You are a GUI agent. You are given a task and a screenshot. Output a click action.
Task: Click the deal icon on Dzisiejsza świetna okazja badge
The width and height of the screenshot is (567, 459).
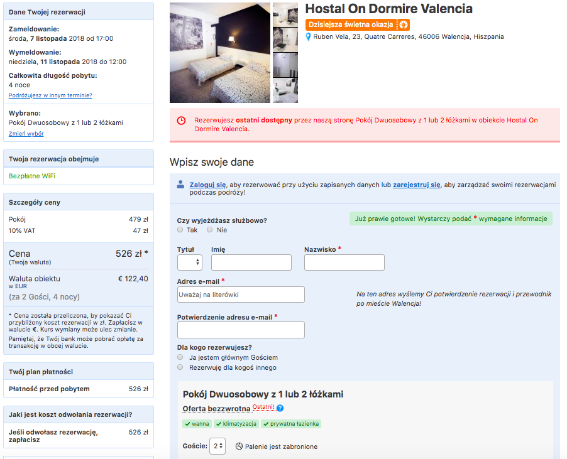[x=403, y=24]
